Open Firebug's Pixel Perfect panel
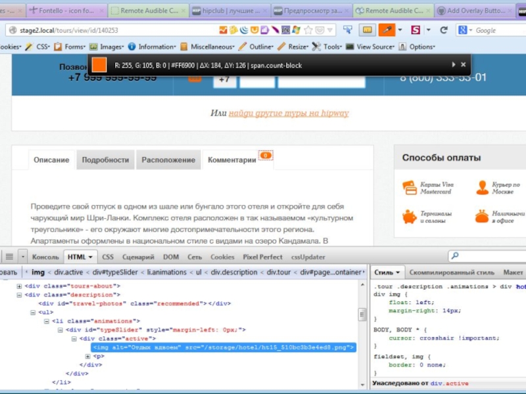 click(x=262, y=257)
